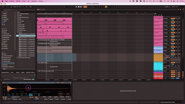
Task: Select Plug-ins category in the browser
Action: click(x=5, y=41)
